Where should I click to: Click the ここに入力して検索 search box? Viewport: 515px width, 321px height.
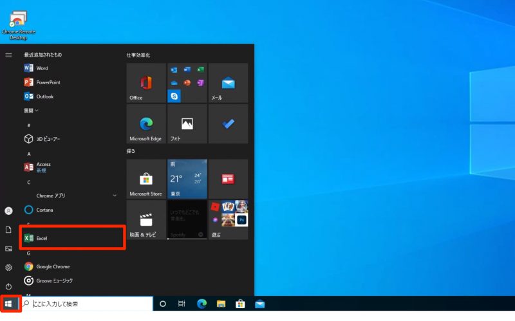(87, 304)
